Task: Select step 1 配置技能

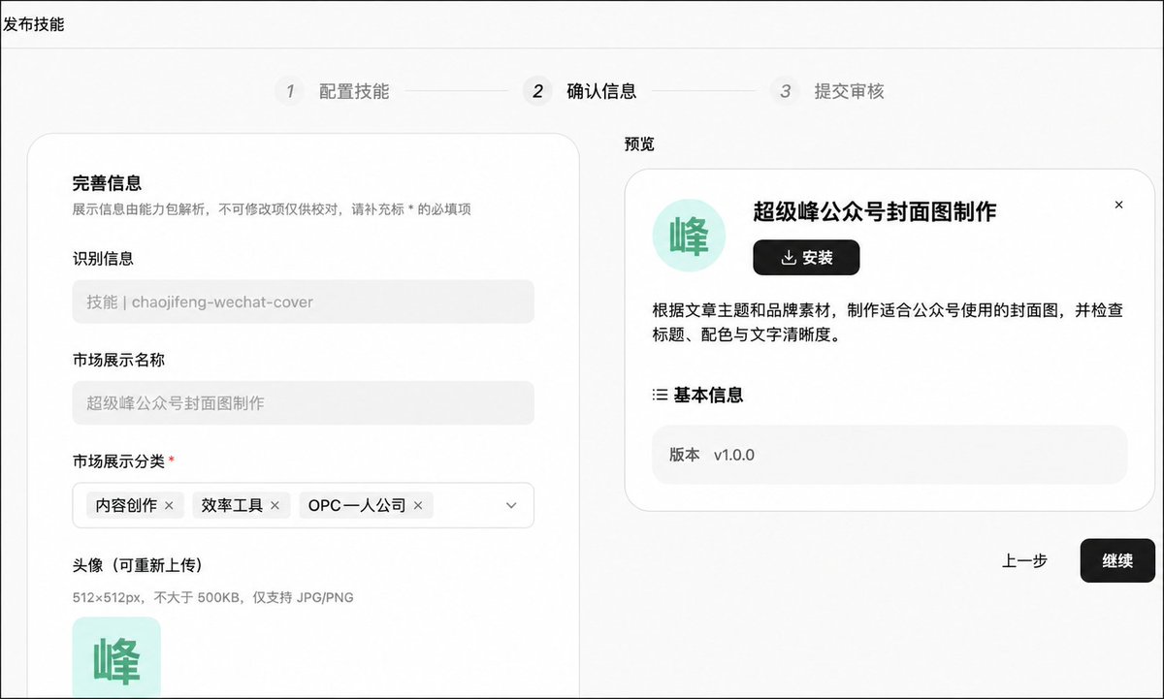Action: [333, 91]
